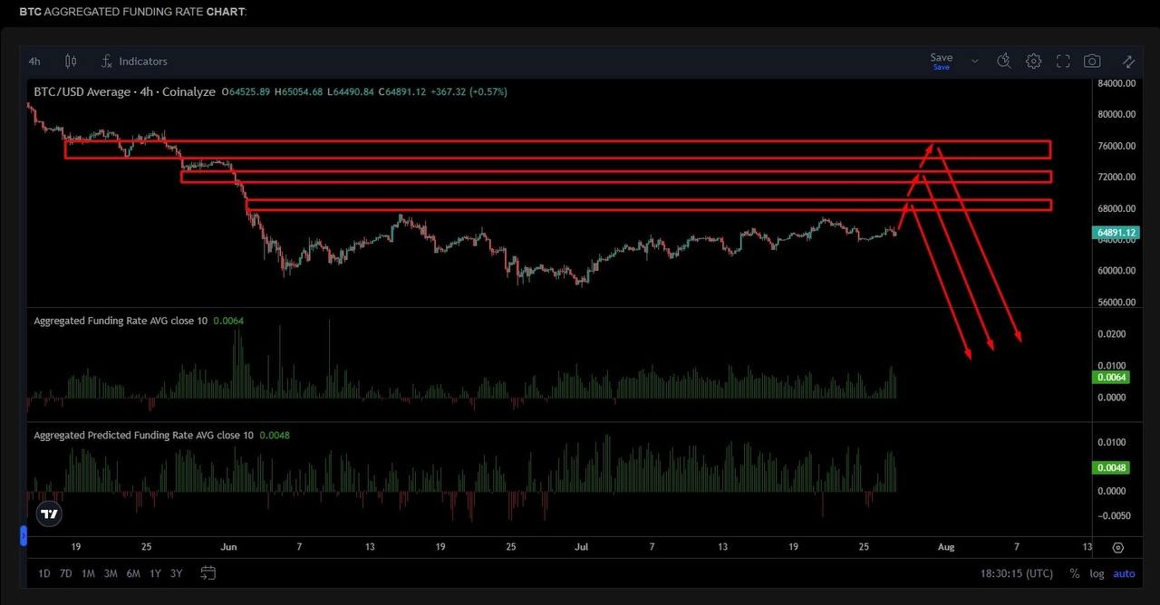Select the 1Y date range
The height and width of the screenshot is (605, 1160).
(155, 573)
